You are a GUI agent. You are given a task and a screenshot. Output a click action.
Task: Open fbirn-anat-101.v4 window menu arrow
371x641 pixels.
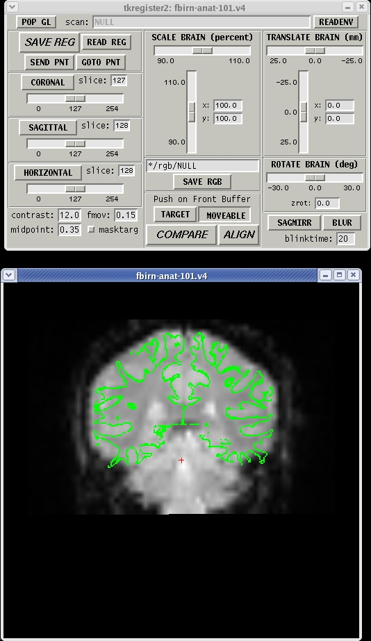point(9,276)
